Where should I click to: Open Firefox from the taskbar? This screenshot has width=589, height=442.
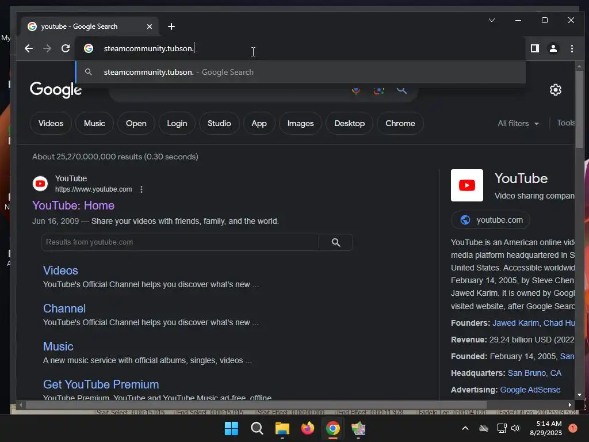click(308, 428)
